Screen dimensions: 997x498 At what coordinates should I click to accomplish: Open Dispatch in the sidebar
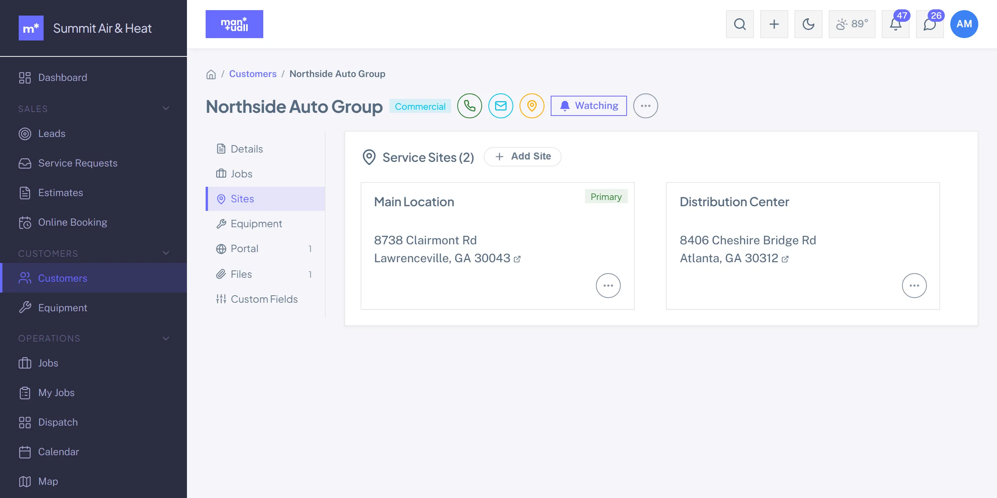93,423
